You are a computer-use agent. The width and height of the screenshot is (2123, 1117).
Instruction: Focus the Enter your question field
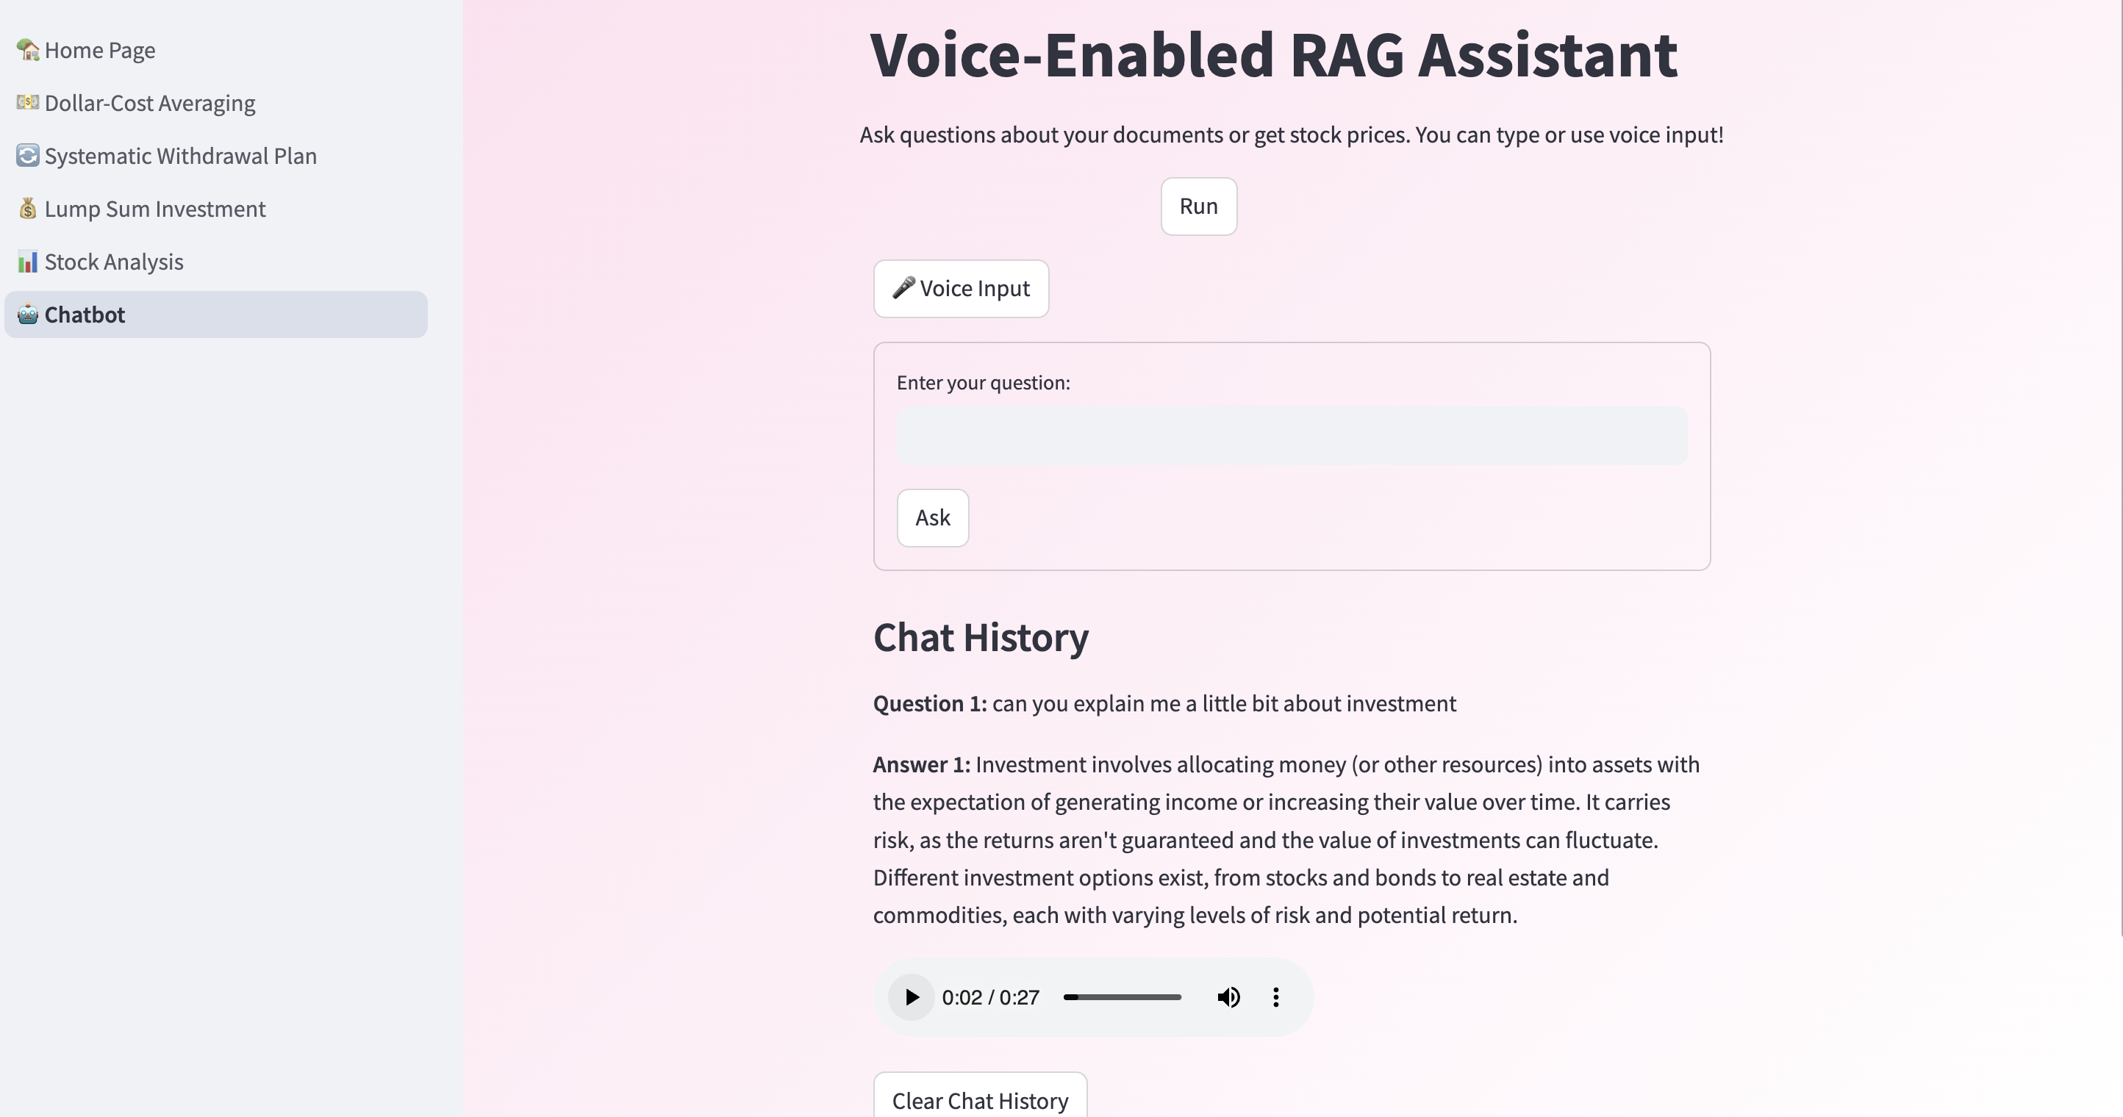pos(1291,436)
